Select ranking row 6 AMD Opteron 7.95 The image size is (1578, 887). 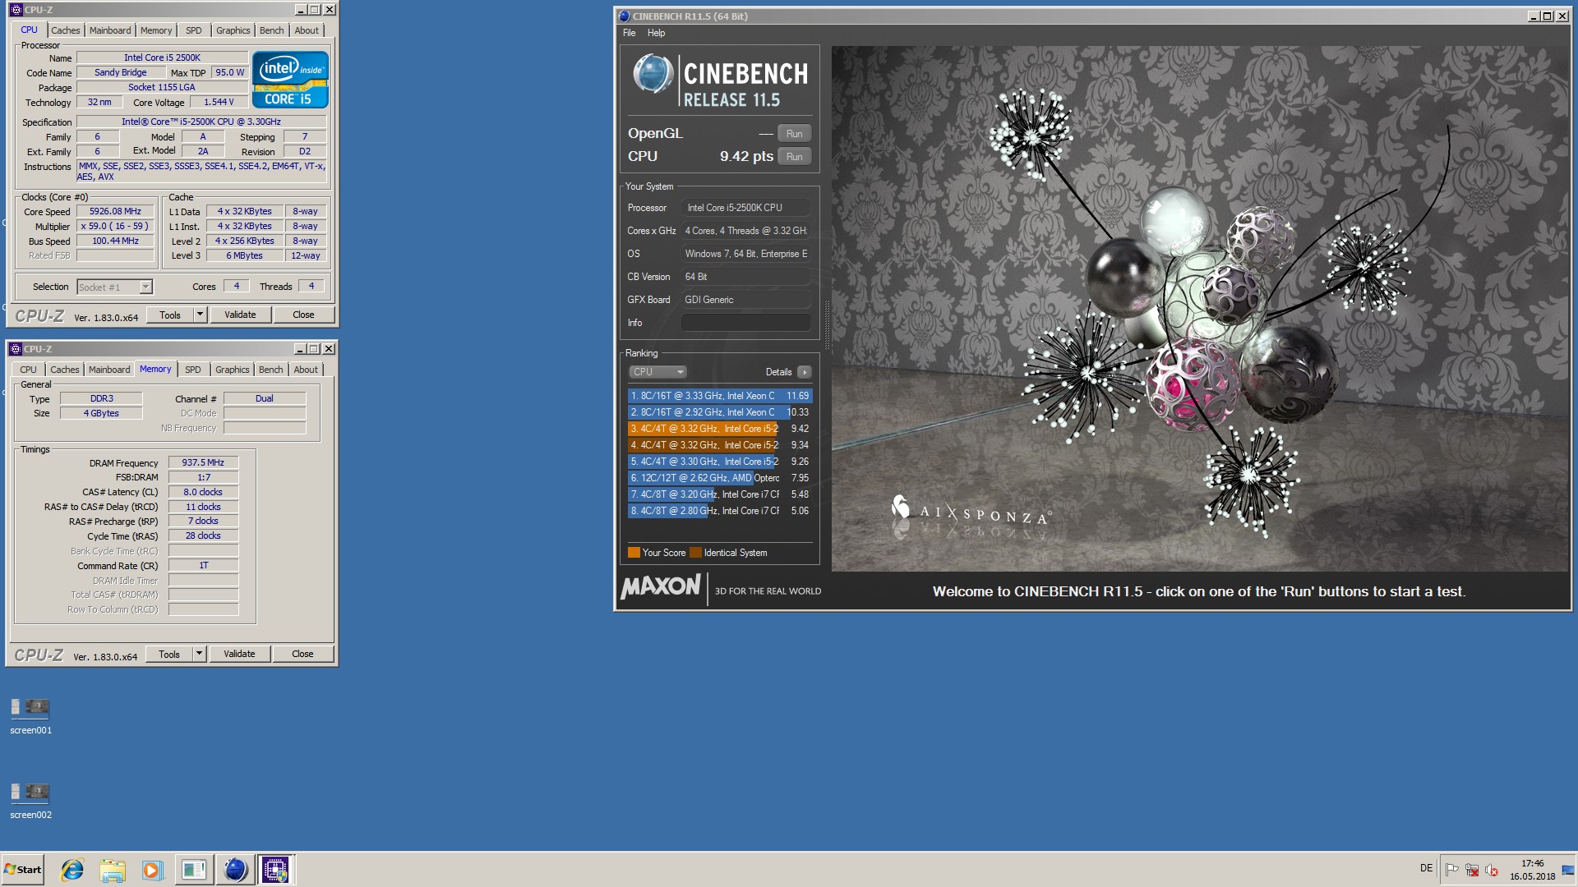point(720,478)
